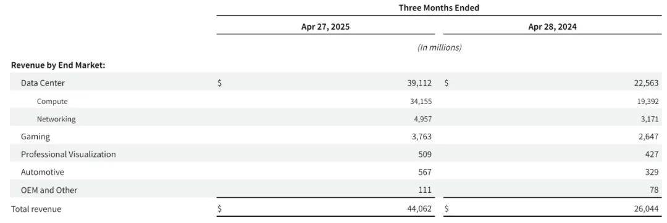Select the Apr 28, 2024 column header

point(552,27)
